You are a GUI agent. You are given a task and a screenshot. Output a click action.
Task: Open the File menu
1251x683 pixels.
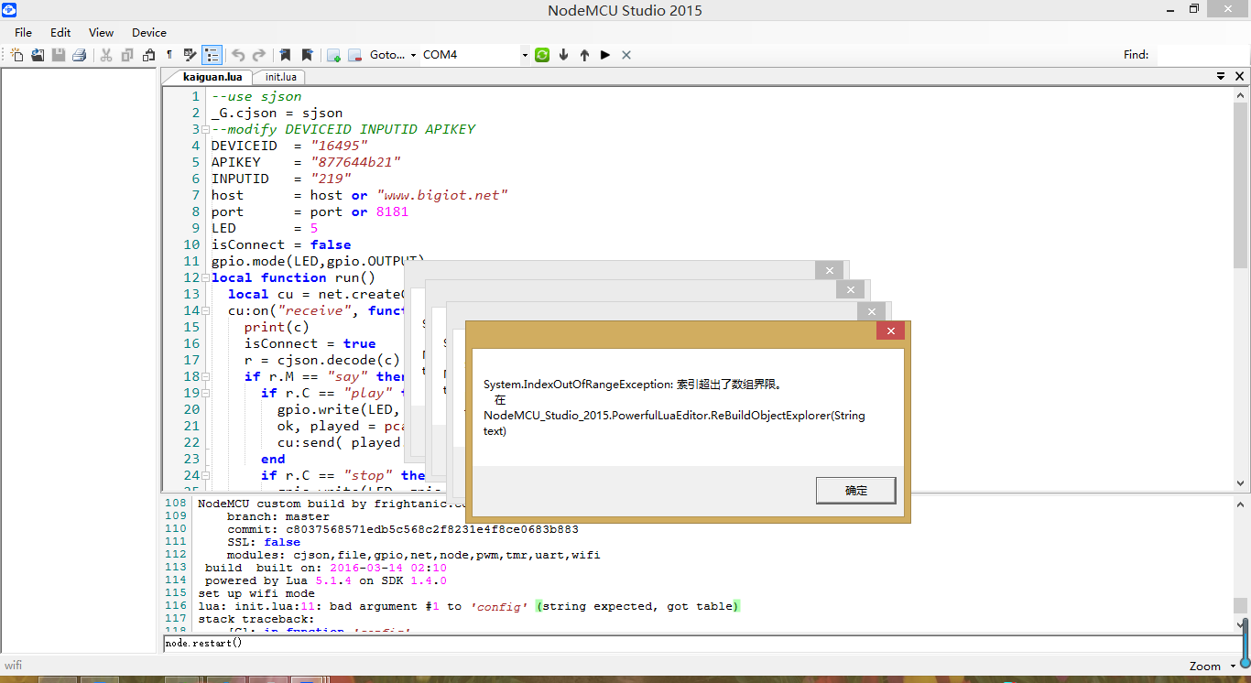[x=23, y=32]
